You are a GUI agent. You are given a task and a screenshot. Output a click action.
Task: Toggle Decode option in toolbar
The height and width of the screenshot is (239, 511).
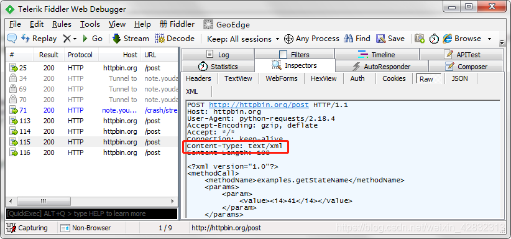[x=175, y=39]
